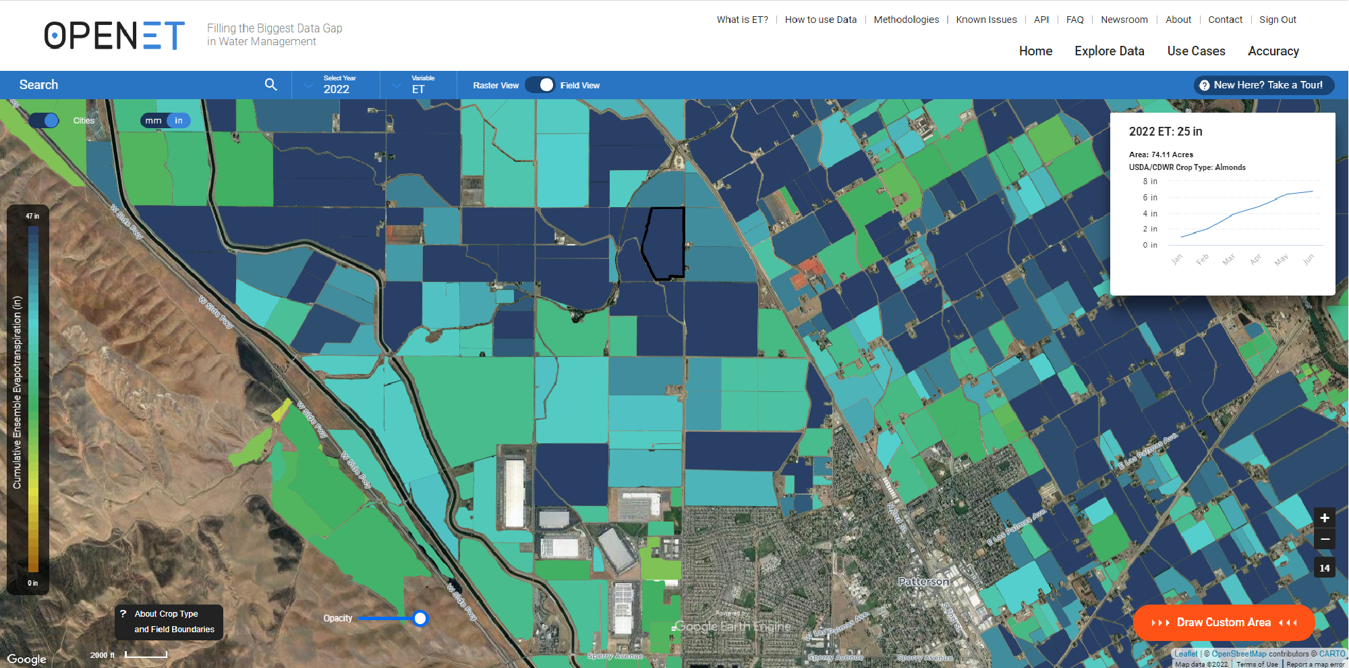Click the search magnifier icon
The width and height of the screenshot is (1349, 668).
(x=270, y=85)
